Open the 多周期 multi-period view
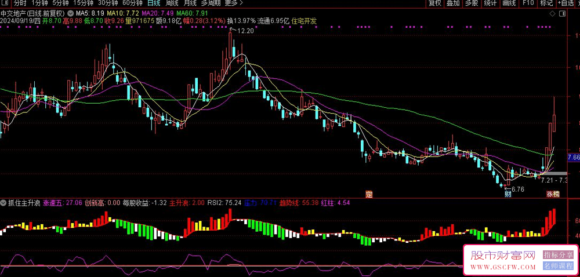 (x=211, y=3)
